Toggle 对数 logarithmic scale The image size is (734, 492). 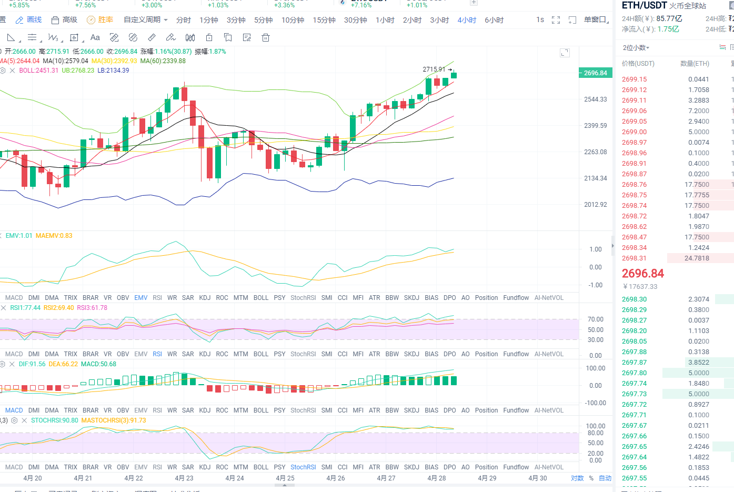pos(577,478)
